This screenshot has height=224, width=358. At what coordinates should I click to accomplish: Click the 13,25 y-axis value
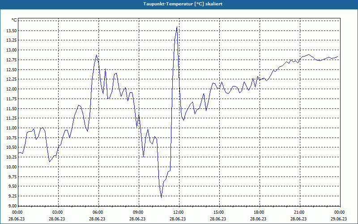(12, 40)
